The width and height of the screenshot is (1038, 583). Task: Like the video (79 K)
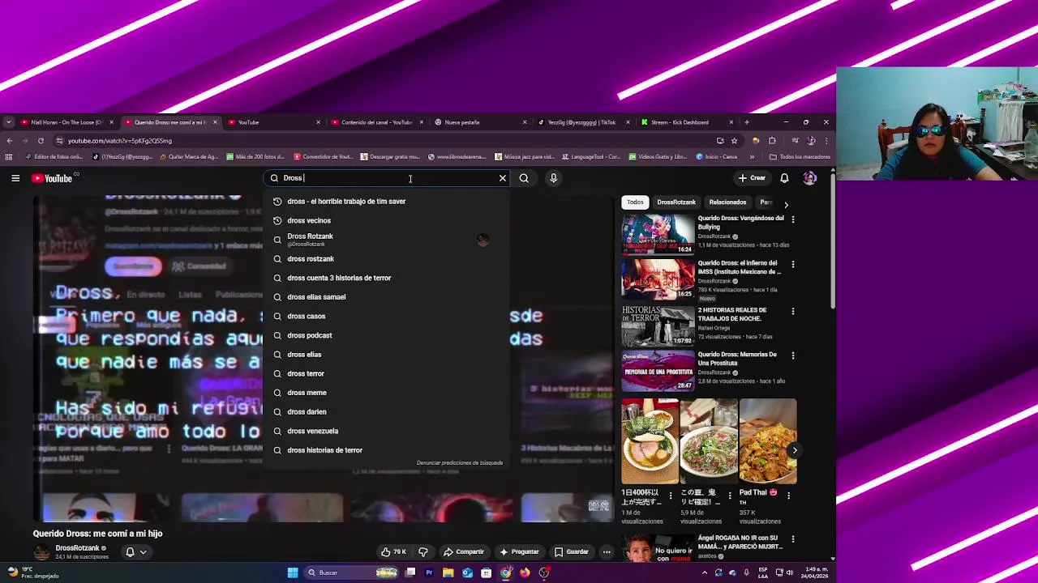[394, 551]
